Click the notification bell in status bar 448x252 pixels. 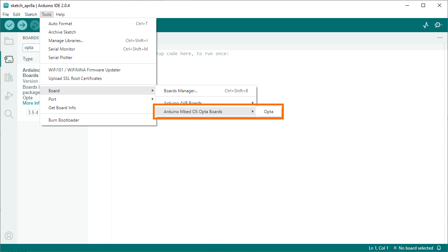coord(439,248)
